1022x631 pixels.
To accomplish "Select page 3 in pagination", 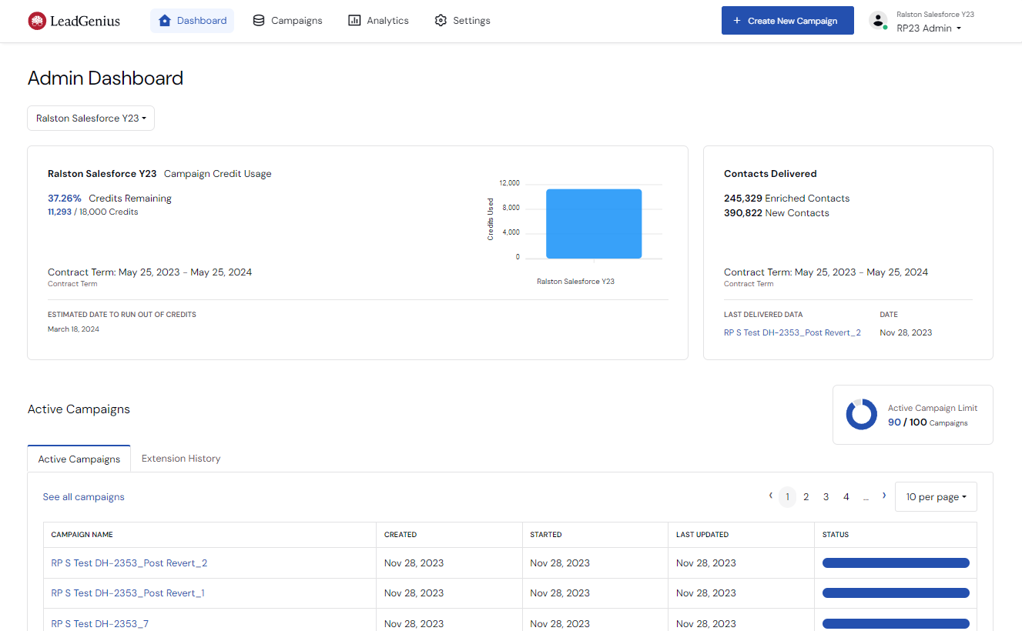I will pos(826,497).
